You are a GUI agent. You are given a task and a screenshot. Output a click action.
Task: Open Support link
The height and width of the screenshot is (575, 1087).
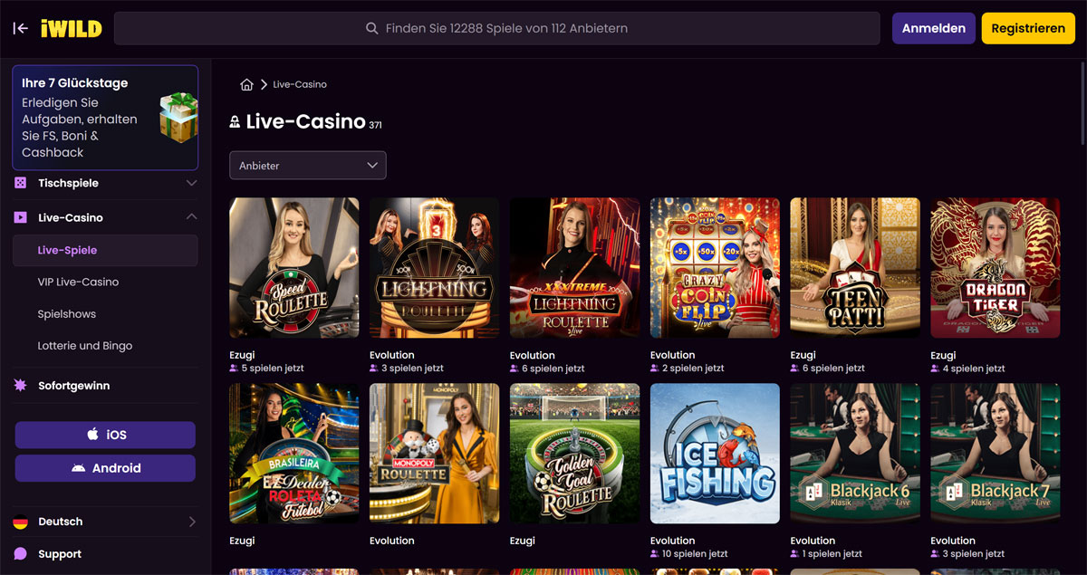point(60,554)
